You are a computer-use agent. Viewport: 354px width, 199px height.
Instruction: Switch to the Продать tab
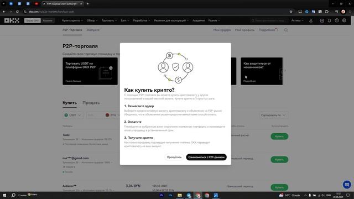(91, 103)
